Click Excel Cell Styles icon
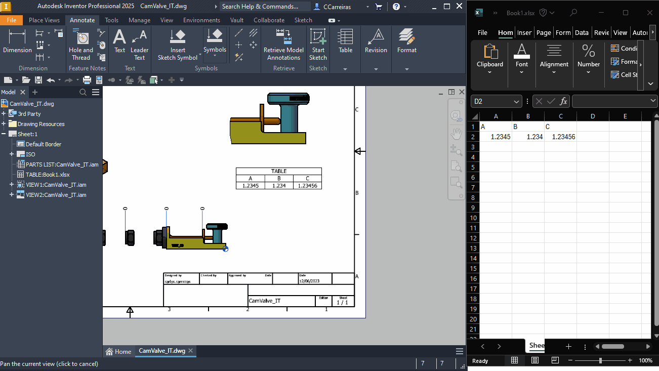This screenshot has width=659, height=371. click(614, 74)
